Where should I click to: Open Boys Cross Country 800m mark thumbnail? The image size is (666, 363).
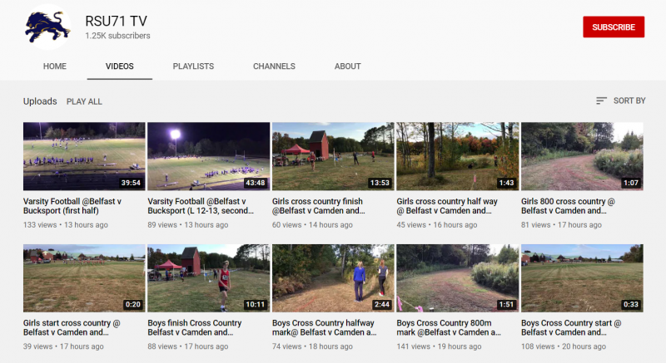[x=457, y=278]
